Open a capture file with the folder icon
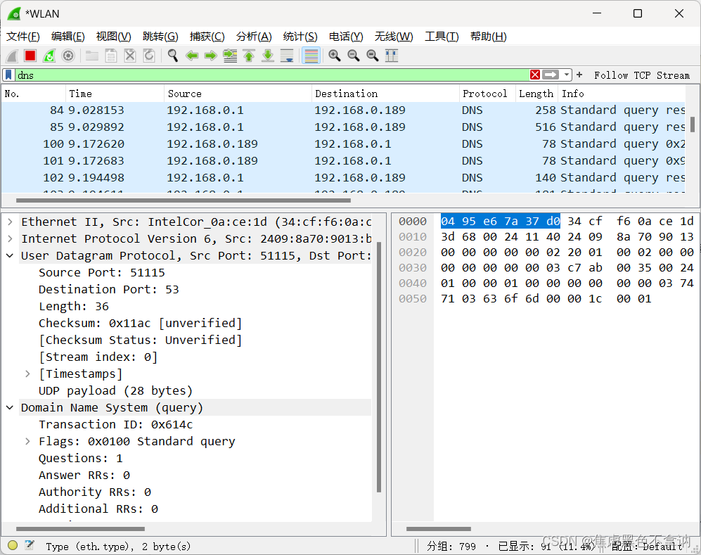 pos(92,56)
